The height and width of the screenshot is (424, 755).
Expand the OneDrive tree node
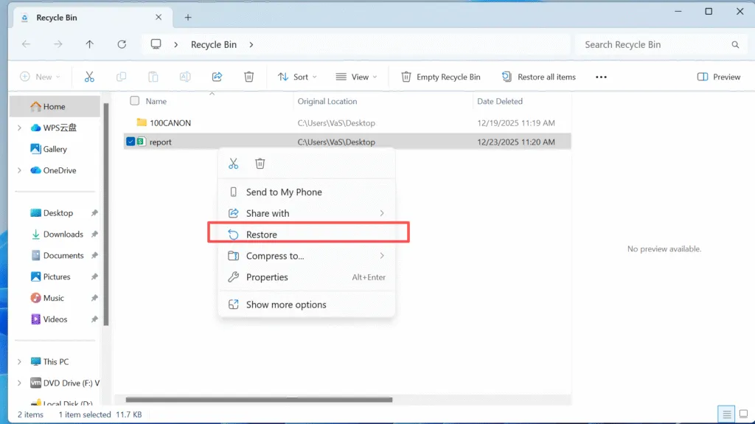[19, 170]
